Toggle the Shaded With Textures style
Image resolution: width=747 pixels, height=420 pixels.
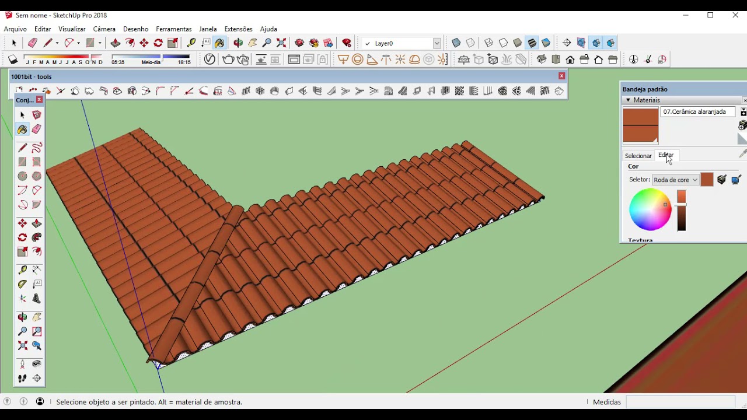click(532, 43)
